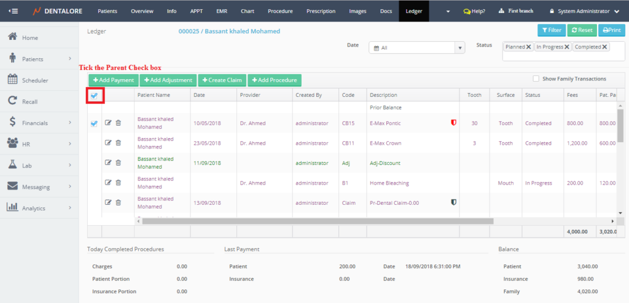Remove the Planned status filter tag
The height and width of the screenshot is (303, 629).
[528, 47]
